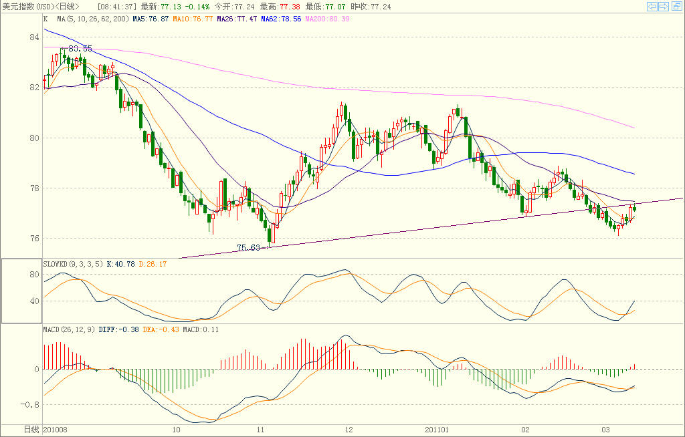Image resolution: width=685 pixels, height=437 pixels.
Task: Select the D:26.17 value
Action: (x=153, y=264)
